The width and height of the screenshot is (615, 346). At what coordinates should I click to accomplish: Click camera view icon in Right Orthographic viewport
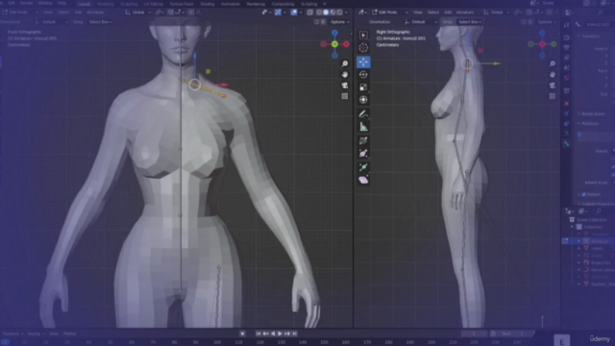point(553,86)
